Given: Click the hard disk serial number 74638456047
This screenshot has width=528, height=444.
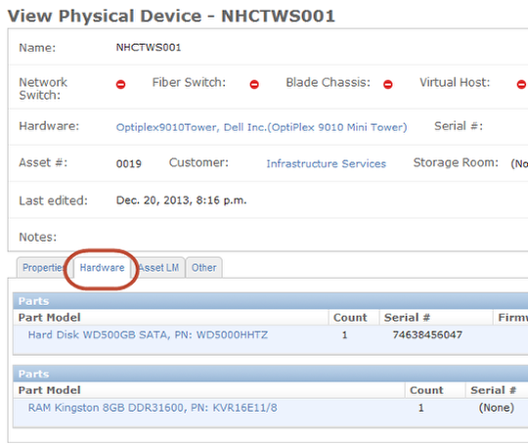Looking at the screenshot, I should pyautogui.click(x=427, y=334).
